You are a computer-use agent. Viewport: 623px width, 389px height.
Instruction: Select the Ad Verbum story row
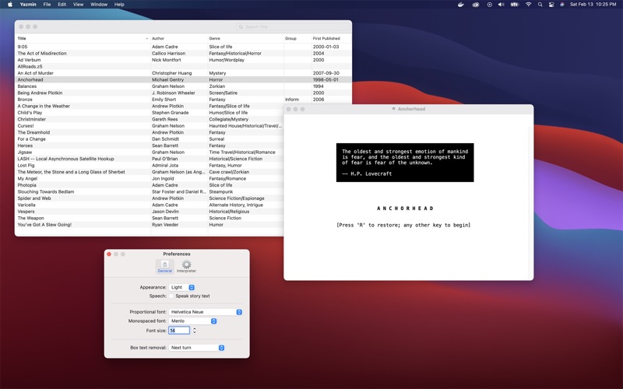[183, 60]
